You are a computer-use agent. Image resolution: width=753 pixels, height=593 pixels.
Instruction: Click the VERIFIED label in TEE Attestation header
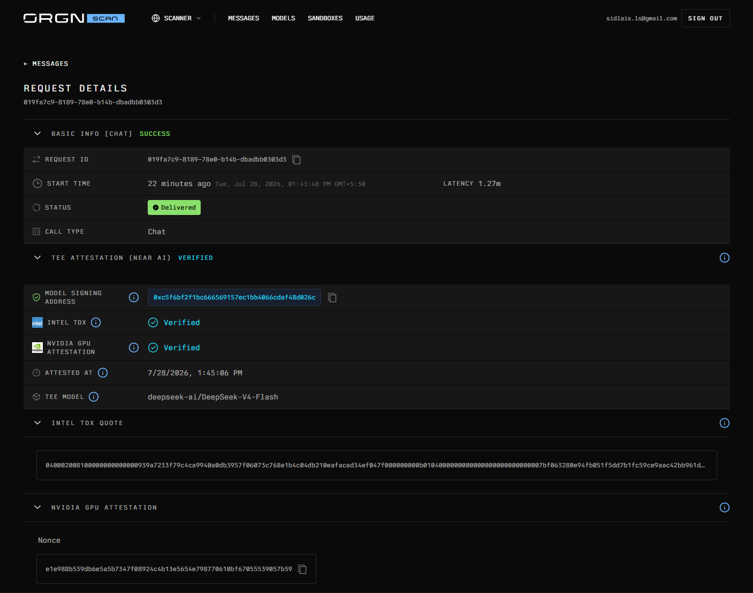[195, 258]
